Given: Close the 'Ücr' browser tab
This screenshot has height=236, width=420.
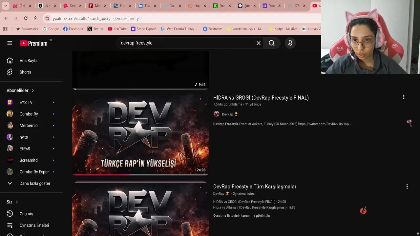Looking at the screenshot, I should pos(55,6).
